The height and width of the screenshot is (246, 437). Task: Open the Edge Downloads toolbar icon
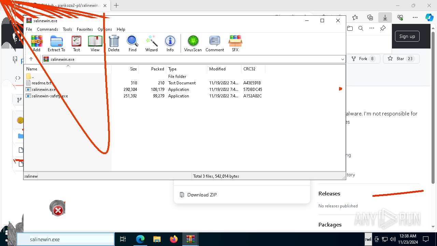(x=385, y=17)
